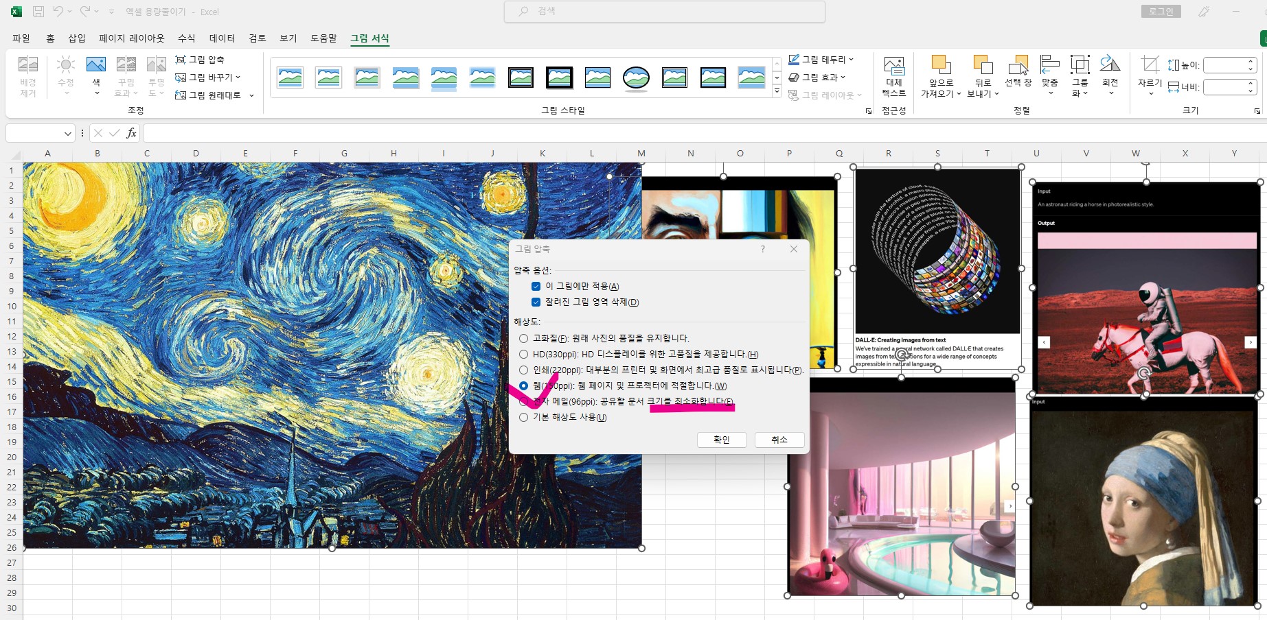Select the 웹(150ppi) radio button

[524, 385]
